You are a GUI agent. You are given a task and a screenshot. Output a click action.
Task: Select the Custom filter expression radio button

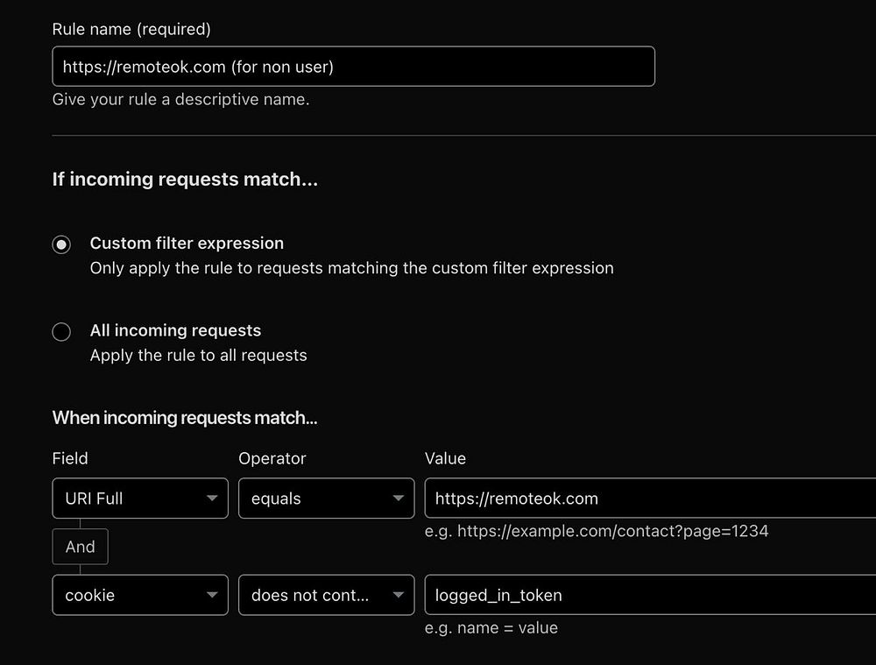pyautogui.click(x=61, y=244)
